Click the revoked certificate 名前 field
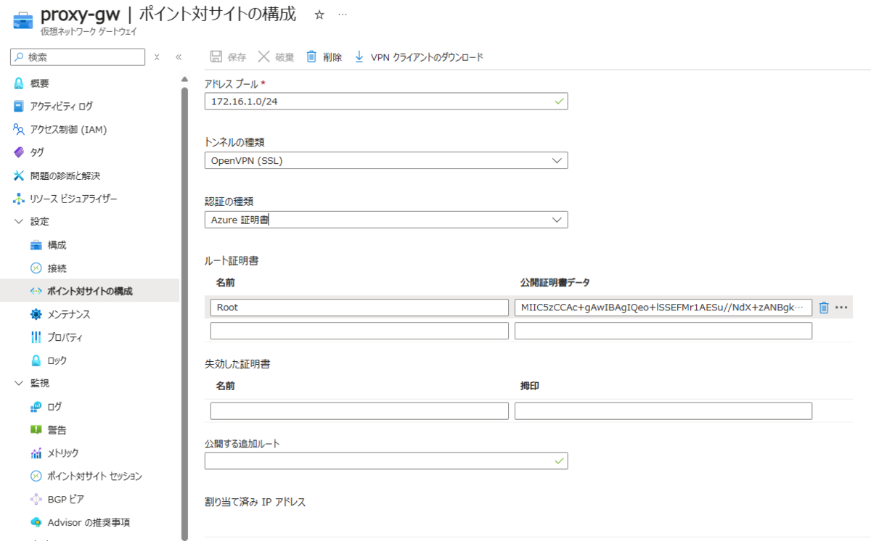871x541 pixels. click(359, 410)
